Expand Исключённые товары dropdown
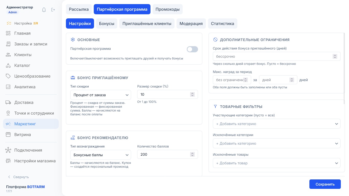This screenshot has height=196, width=349. (x=277, y=163)
